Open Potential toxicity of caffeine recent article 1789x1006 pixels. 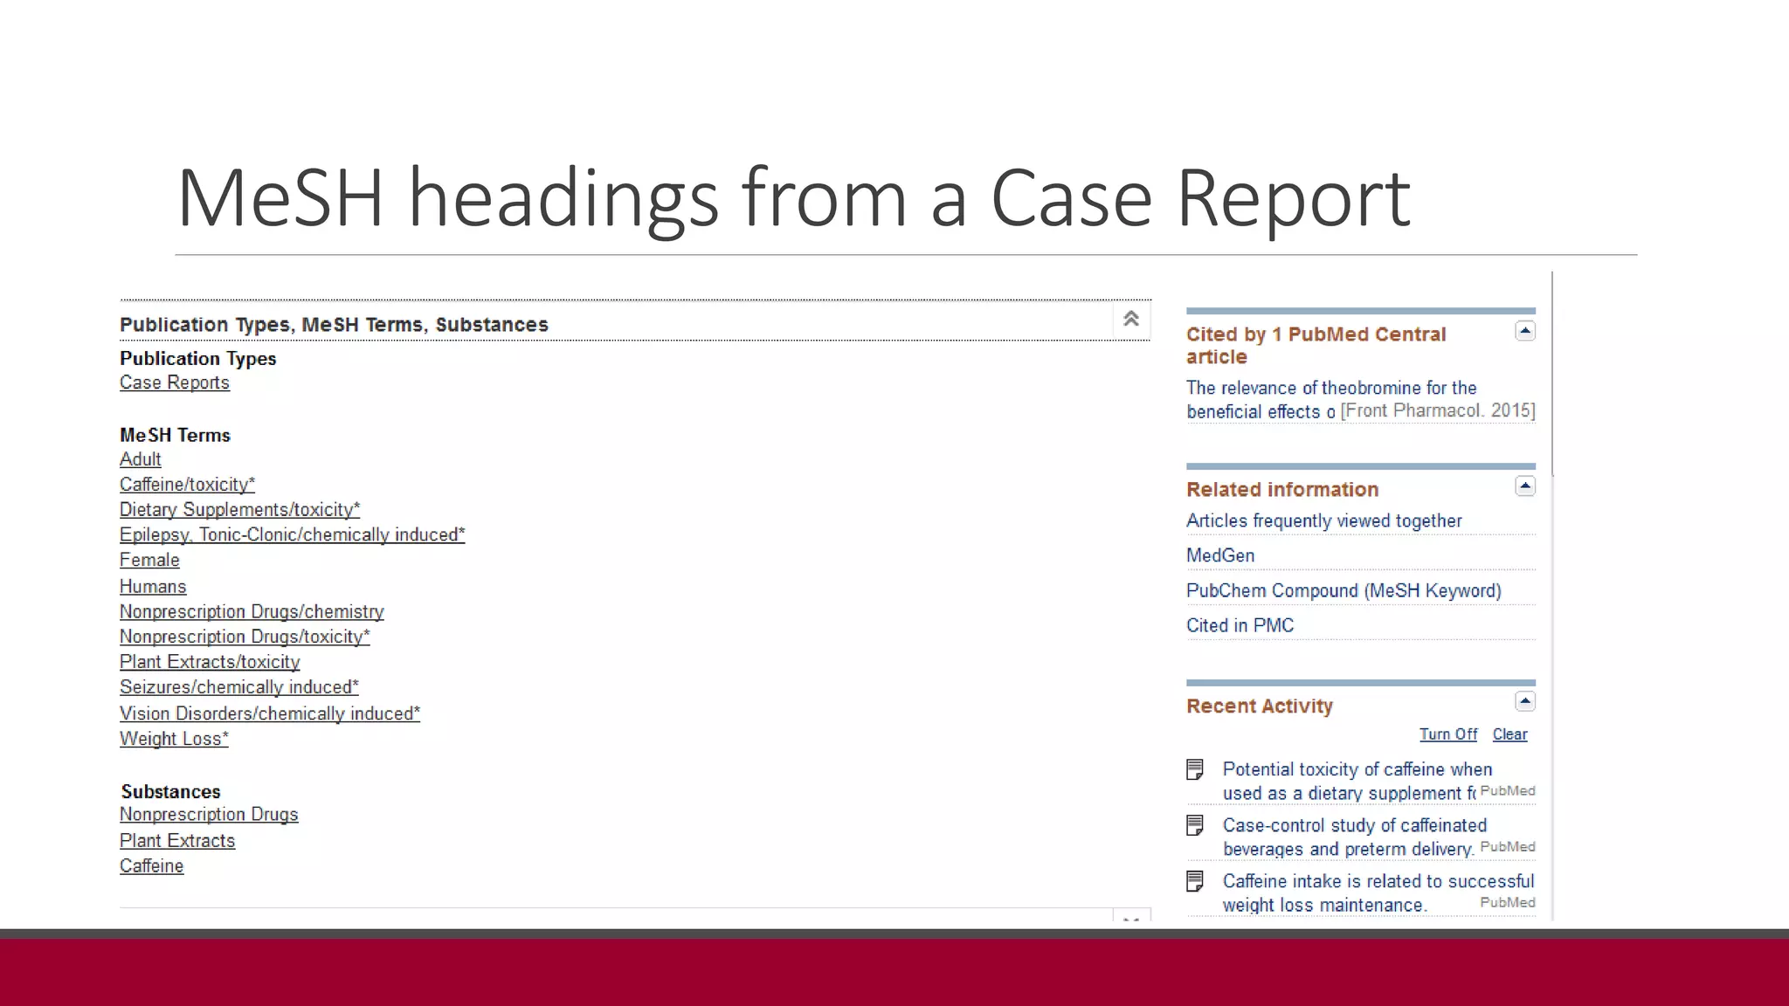pyautogui.click(x=1357, y=782)
